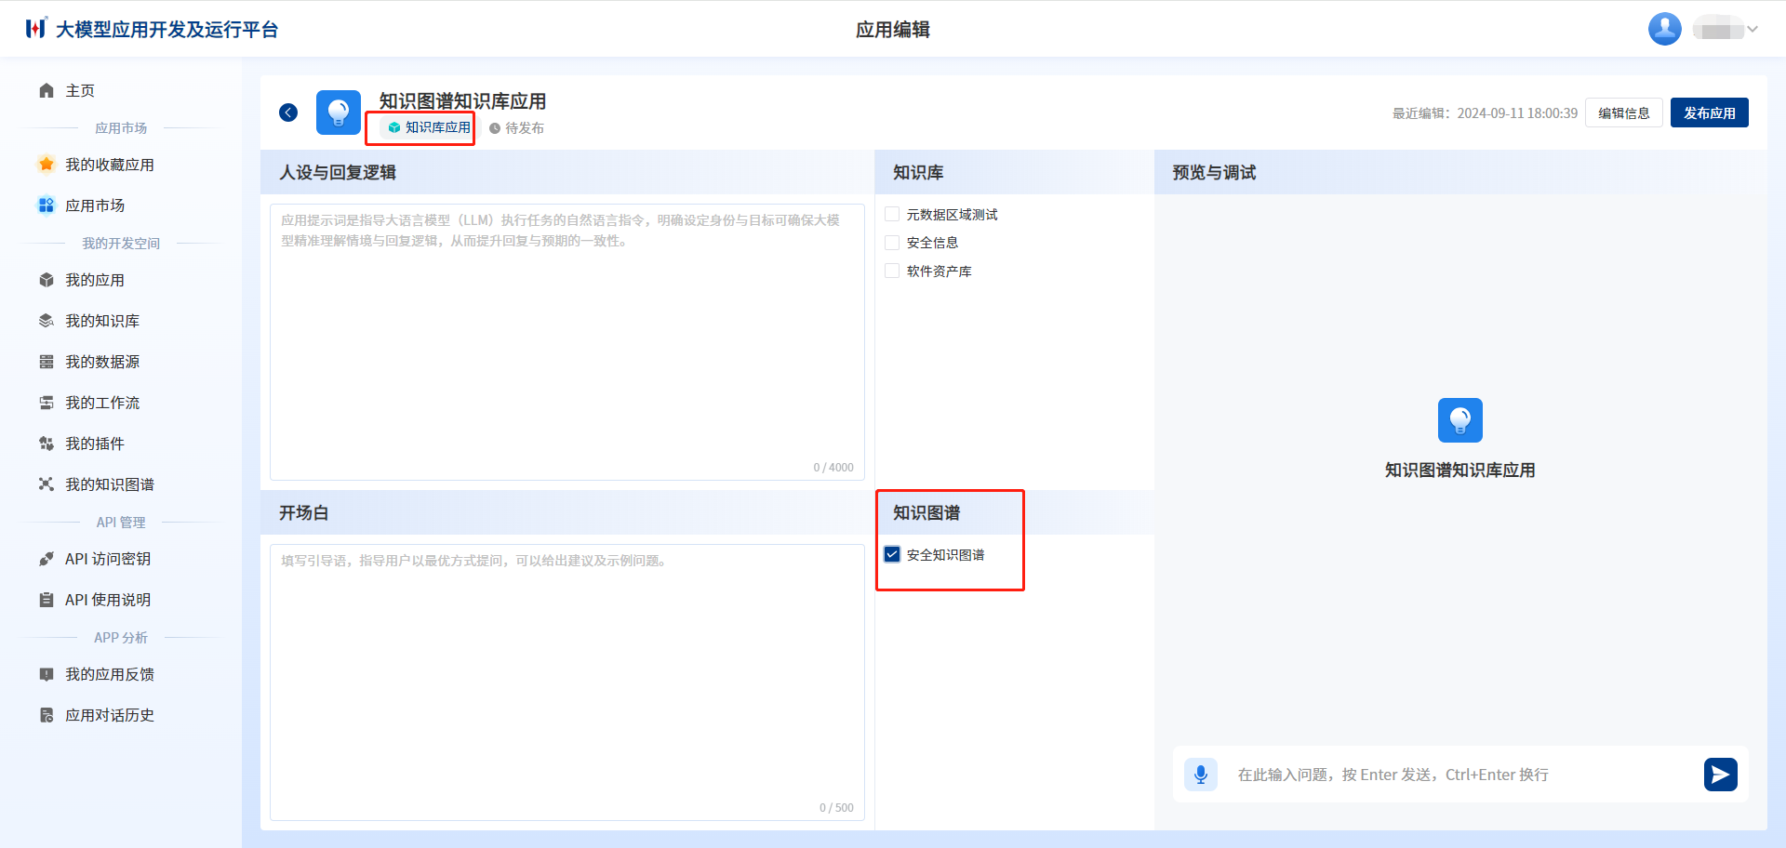Open 我的插件 plugin icon in sidebar

(47, 444)
